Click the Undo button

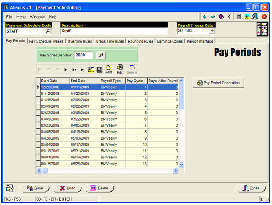pyautogui.click(x=67, y=188)
